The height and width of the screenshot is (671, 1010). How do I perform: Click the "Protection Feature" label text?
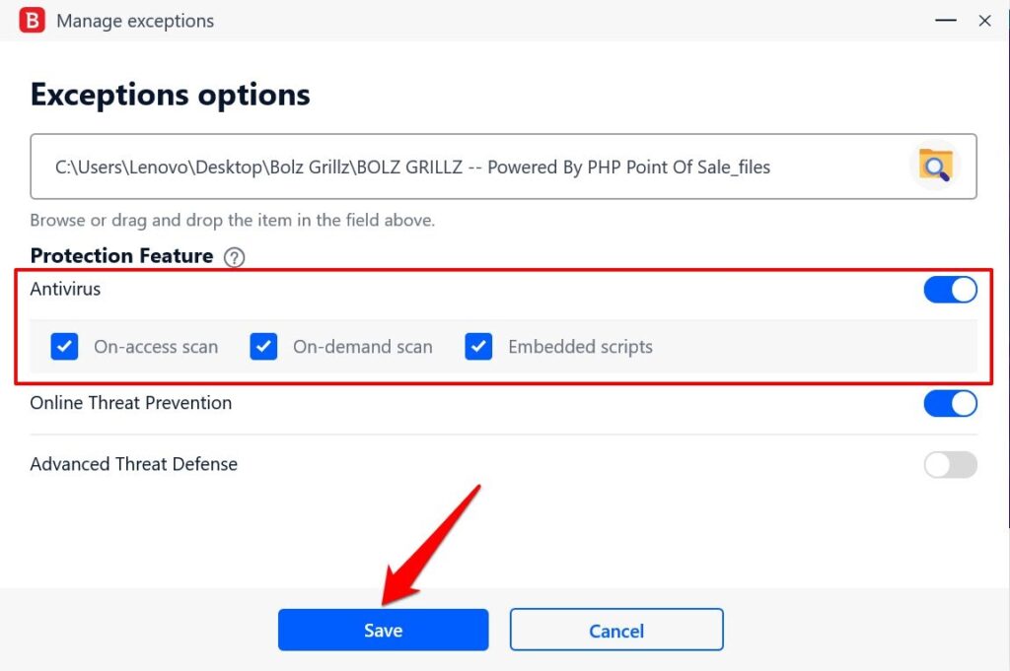[x=121, y=256]
